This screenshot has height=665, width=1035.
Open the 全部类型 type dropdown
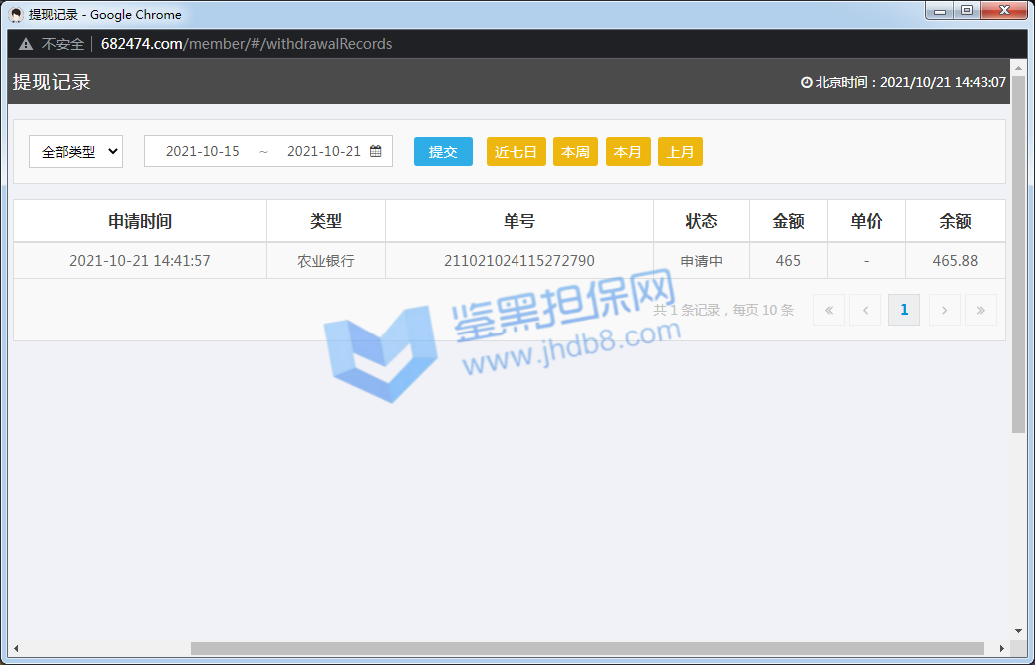click(x=76, y=152)
